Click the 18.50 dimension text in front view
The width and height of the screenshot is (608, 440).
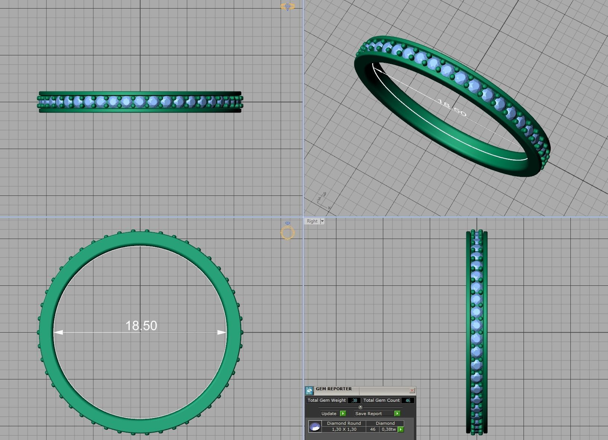pos(141,326)
